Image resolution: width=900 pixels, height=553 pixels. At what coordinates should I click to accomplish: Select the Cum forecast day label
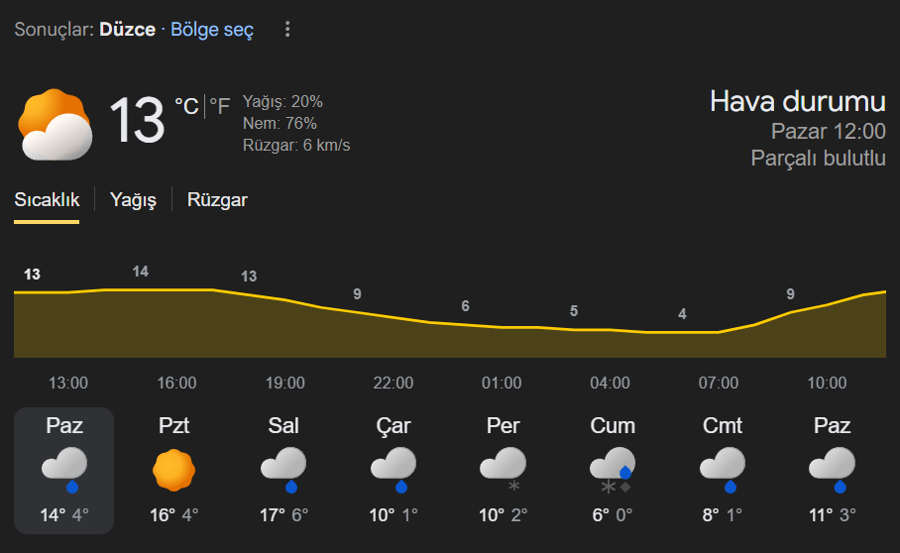[x=613, y=426]
